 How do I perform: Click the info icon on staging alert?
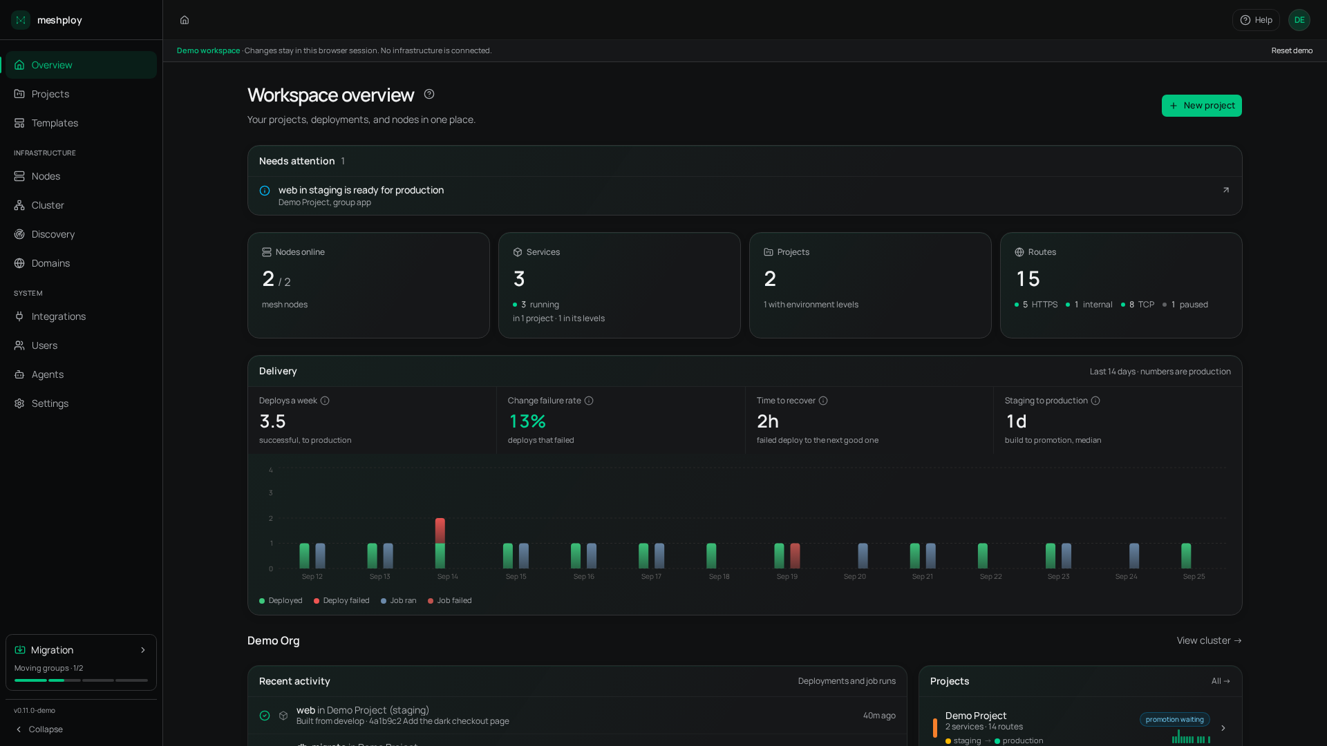(x=265, y=191)
